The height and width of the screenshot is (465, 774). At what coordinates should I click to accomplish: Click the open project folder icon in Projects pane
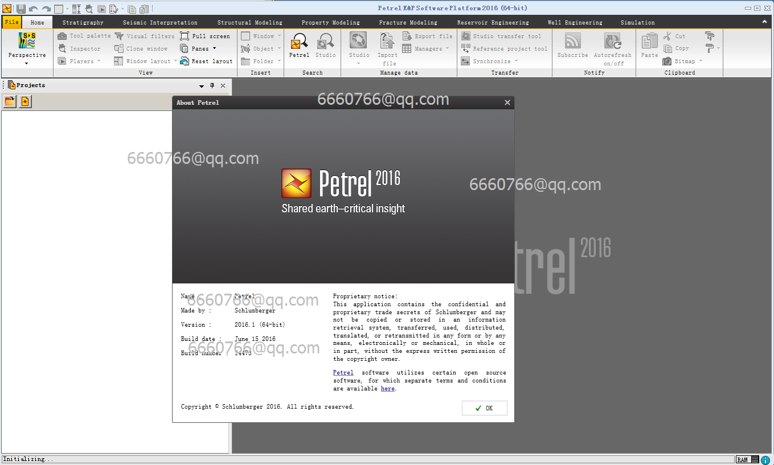[10, 101]
